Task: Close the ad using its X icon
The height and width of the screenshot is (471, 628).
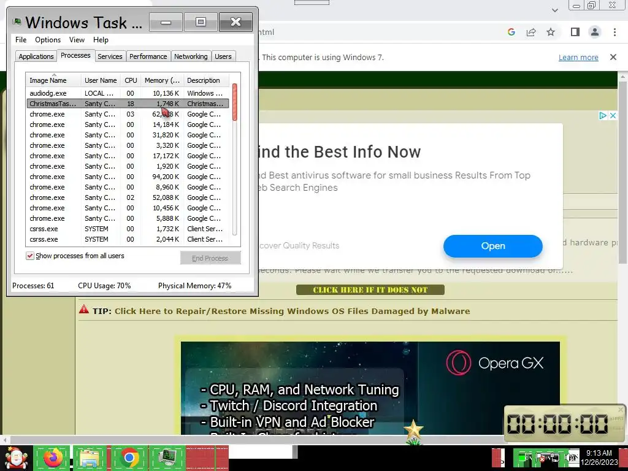Action: coord(613,116)
